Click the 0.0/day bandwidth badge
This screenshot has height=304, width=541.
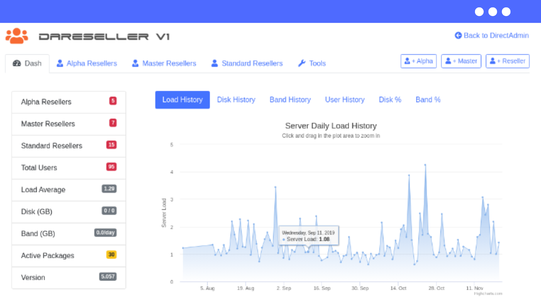coord(105,233)
